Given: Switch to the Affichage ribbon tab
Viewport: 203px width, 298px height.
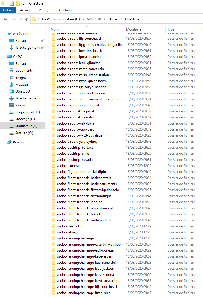Looking at the screenshot, I should pyautogui.click(x=65, y=10).
